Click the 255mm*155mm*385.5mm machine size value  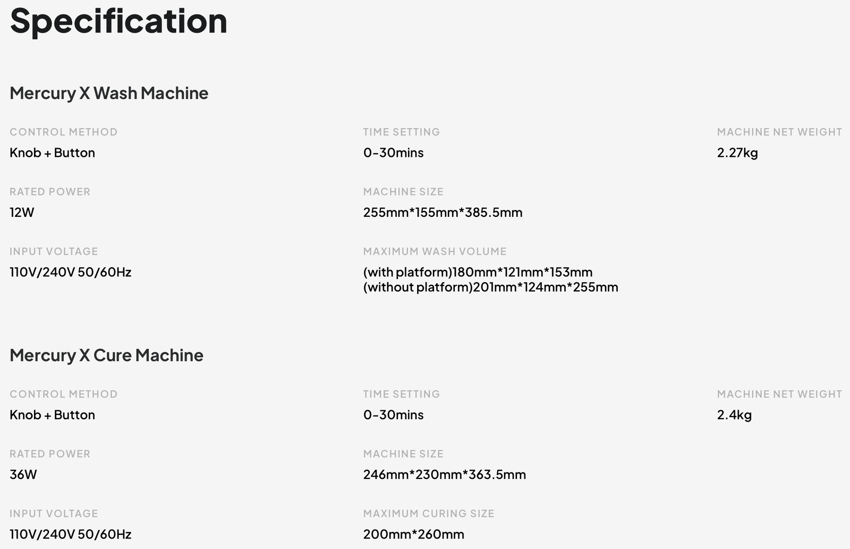(443, 213)
